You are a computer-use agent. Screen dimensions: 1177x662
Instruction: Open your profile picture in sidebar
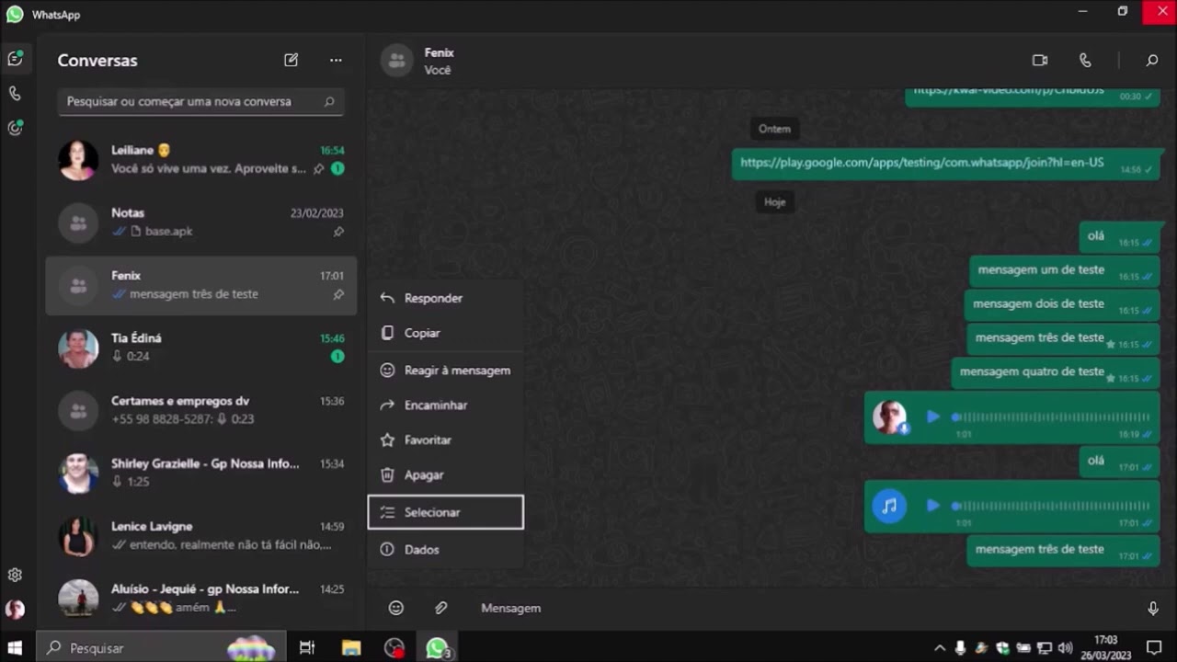pyautogui.click(x=15, y=609)
